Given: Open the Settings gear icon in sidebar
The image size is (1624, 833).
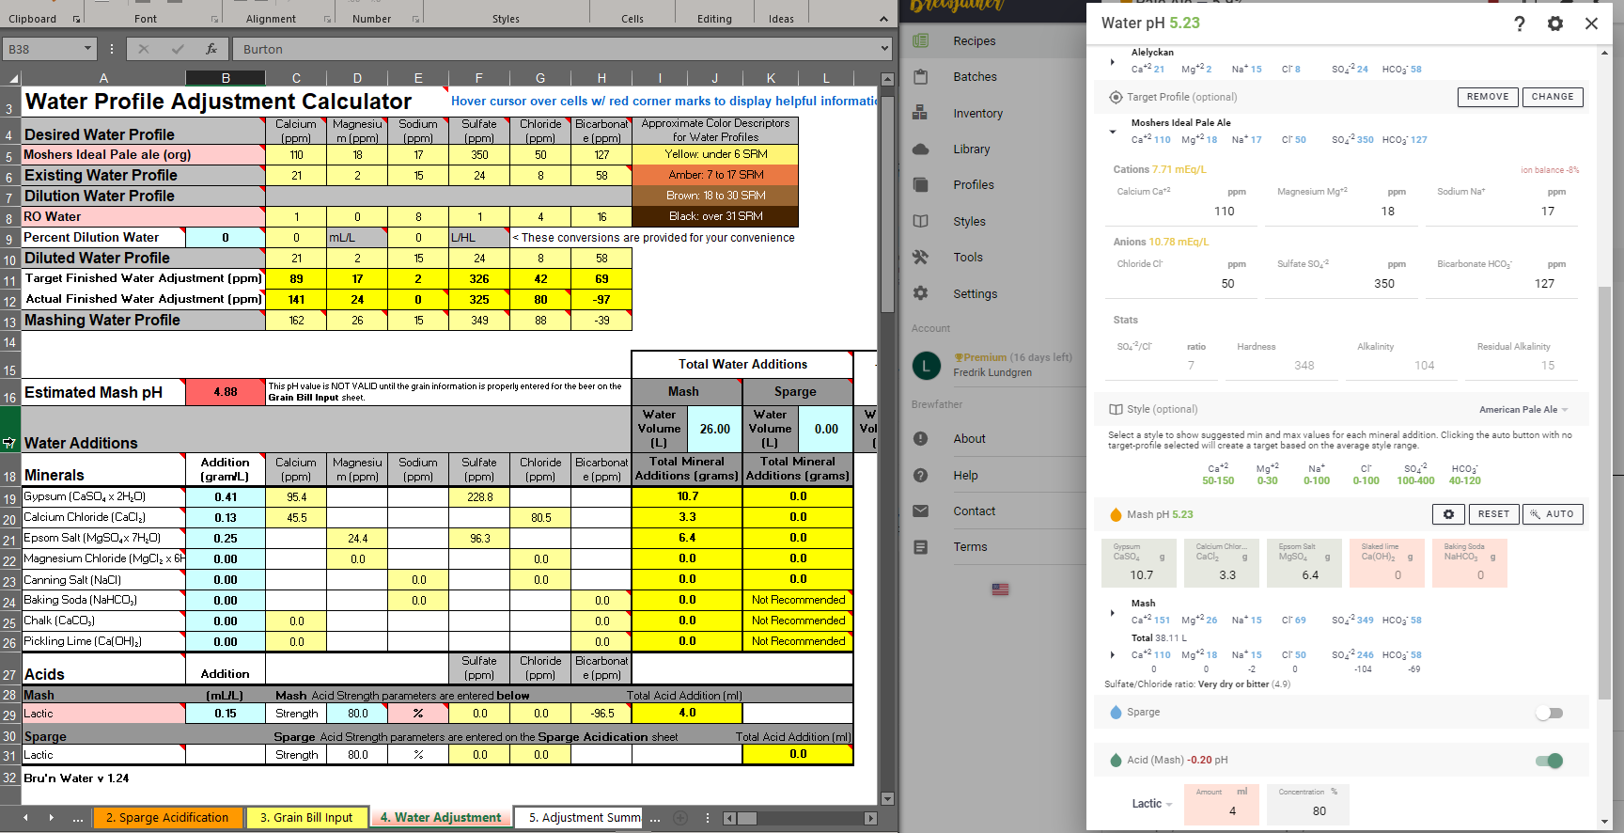Looking at the screenshot, I should tap(920, 293).
